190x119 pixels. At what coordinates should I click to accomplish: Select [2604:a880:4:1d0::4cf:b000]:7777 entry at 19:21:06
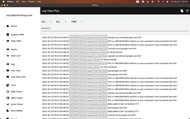click(x=123, y=111)
